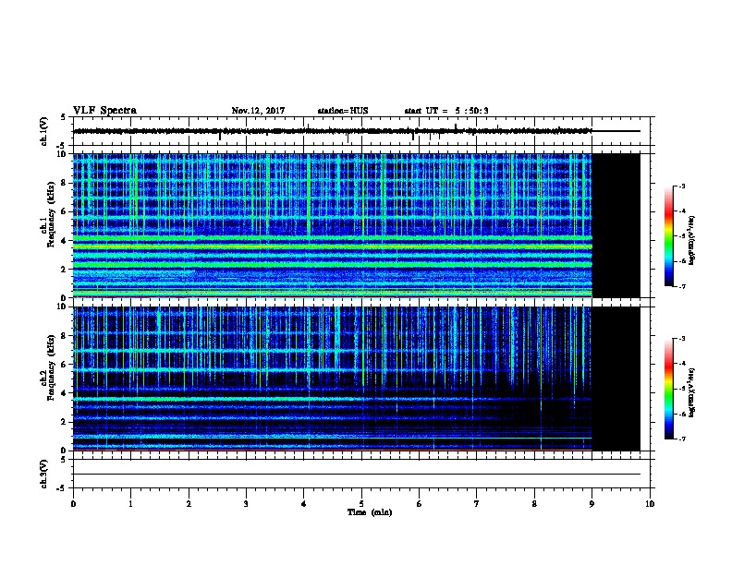Click time axis tick label "9"
This screenshot has height=565, width=732.
pyautogui.click(x=592, y=504)
